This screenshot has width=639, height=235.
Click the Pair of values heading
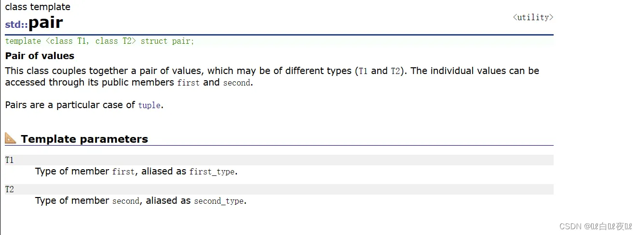40,56
